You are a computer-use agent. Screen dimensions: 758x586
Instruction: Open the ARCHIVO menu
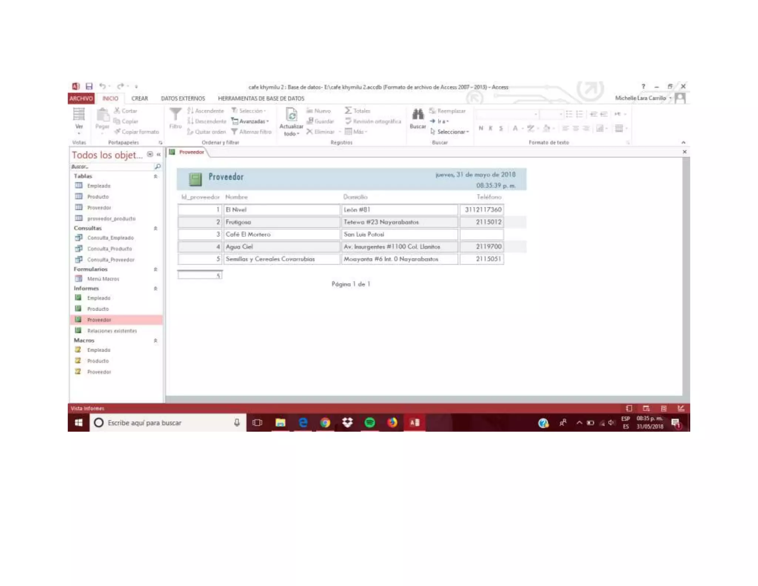[81, 99]
